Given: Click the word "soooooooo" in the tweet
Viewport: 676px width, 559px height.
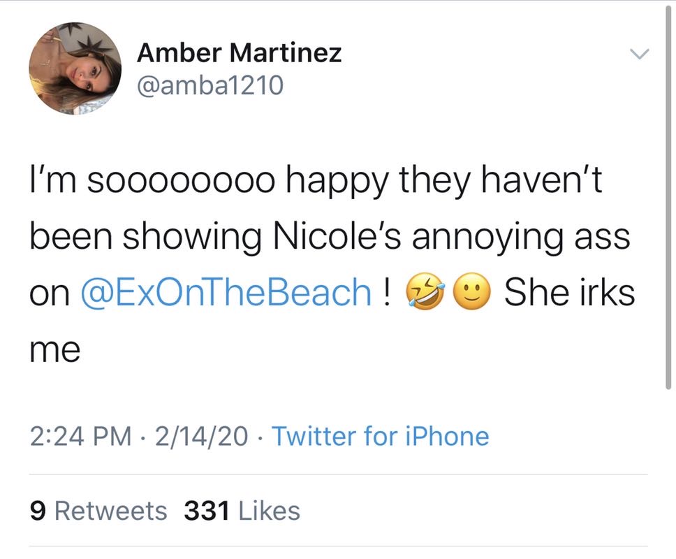Looking at the screenshot, I should [x=181, y=180].
